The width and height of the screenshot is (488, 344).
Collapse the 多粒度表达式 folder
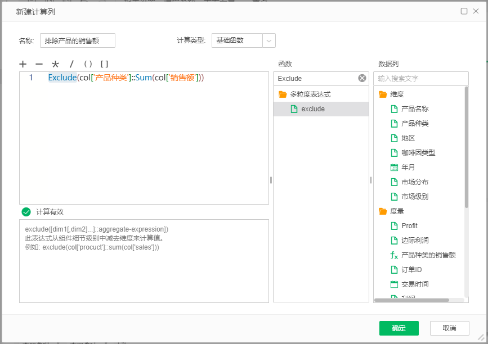coord(283,94)
